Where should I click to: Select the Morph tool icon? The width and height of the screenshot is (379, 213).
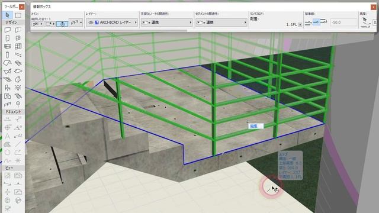coord(18,79)
